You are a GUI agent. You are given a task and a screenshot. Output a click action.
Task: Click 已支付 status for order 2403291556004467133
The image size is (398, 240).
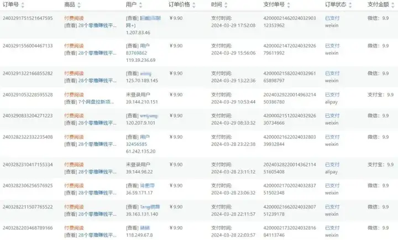332,46
